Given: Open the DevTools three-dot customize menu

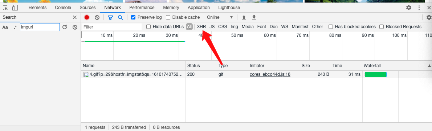Looking at the screenshot, I should pos(419,8).
